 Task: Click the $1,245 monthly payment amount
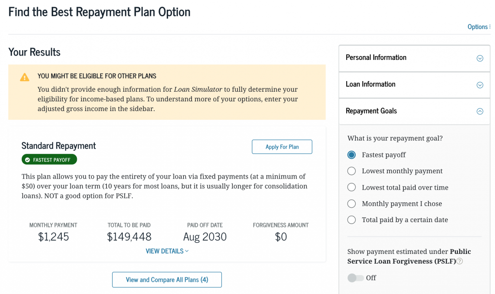pos(53,237)
